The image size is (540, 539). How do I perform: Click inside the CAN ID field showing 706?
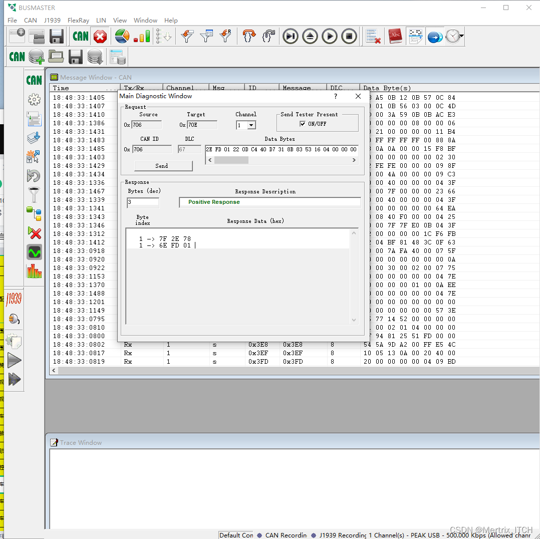coord(152,149)
